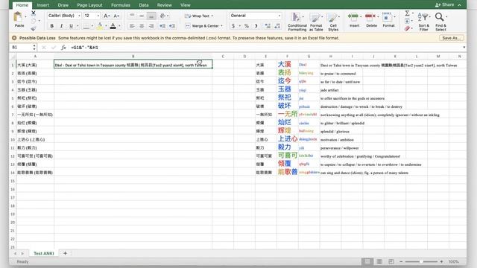Toggle bold formatting
Screen dimensions: 477x268
pyautogui.click(x=51, y=26)
